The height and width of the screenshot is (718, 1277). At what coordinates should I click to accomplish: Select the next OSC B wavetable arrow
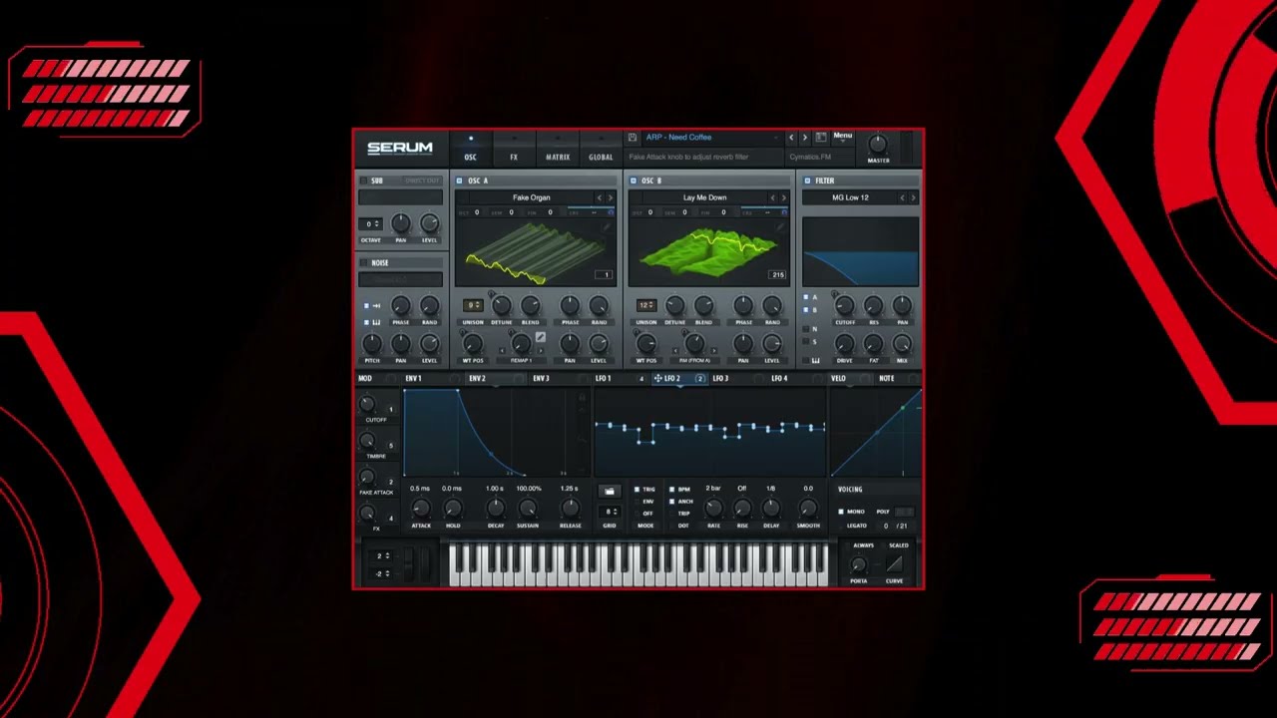783,197
